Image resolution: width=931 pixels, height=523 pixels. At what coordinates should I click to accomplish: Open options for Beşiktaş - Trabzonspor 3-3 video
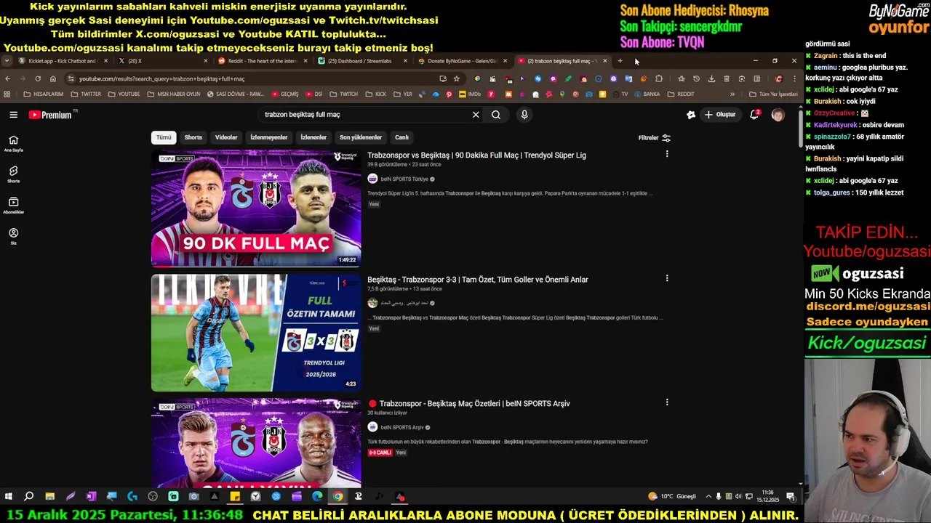click(666, 278)
